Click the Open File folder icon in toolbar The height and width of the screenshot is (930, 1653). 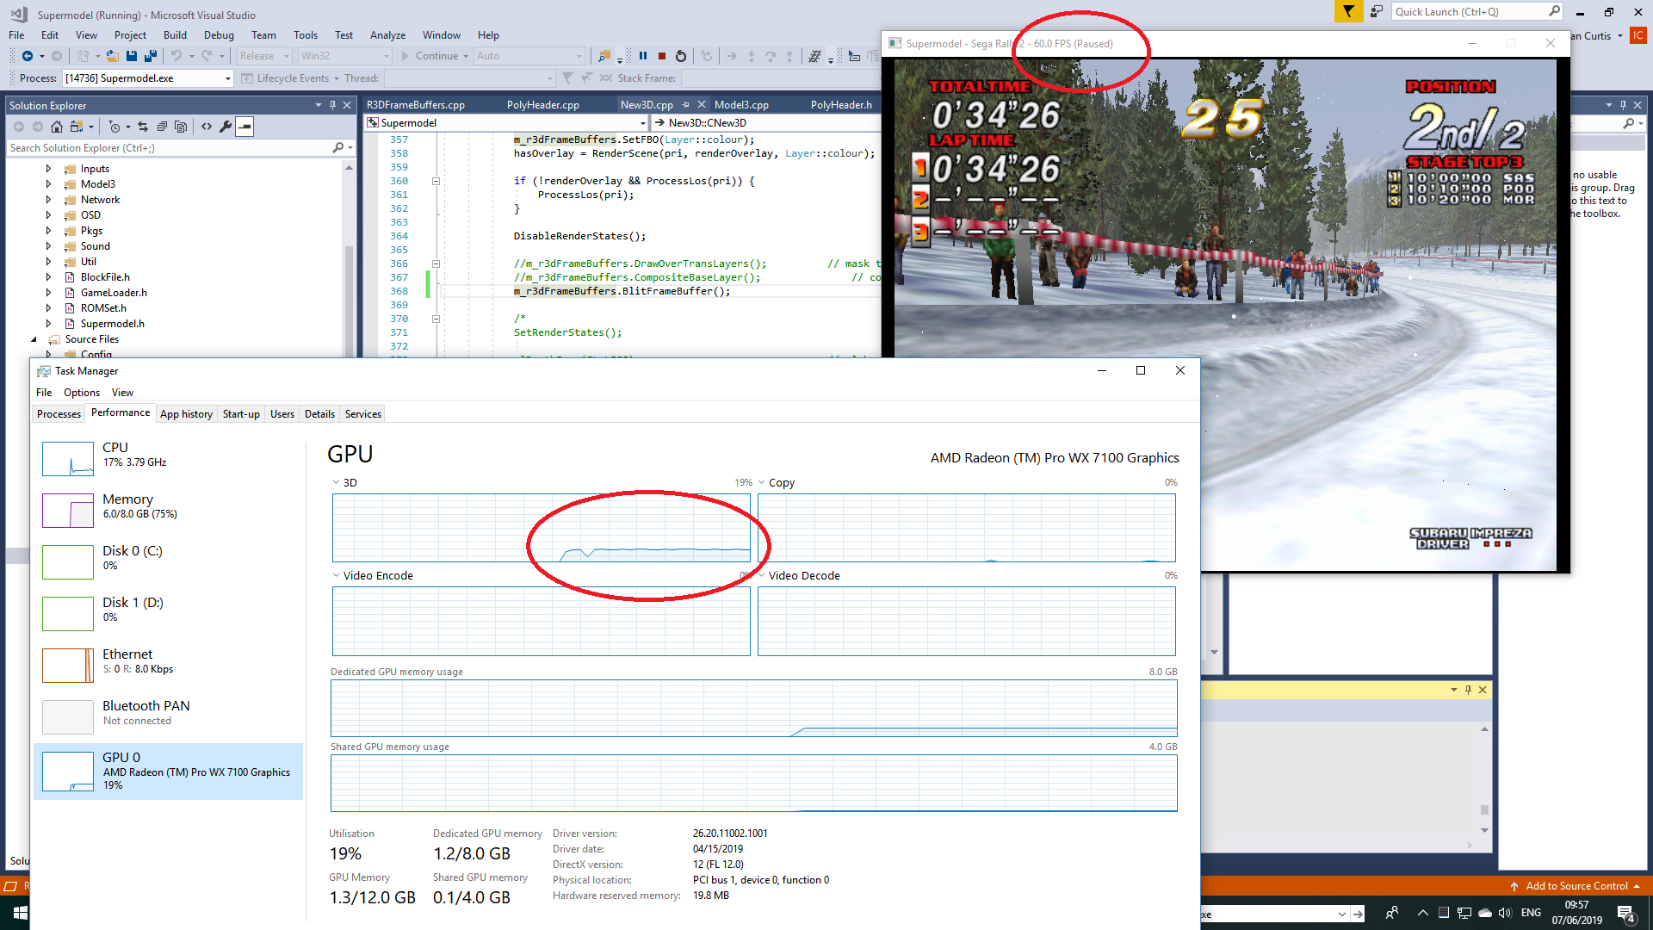[113, 56]
